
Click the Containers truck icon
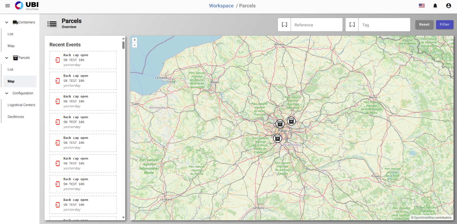point(15,22)
